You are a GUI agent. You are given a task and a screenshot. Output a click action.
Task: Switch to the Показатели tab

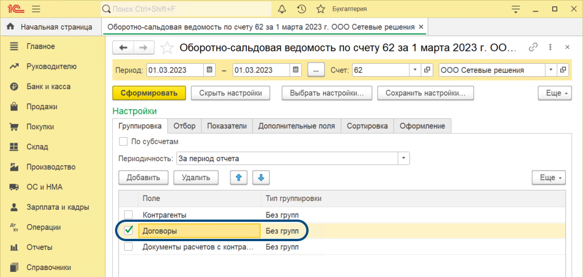227,126
